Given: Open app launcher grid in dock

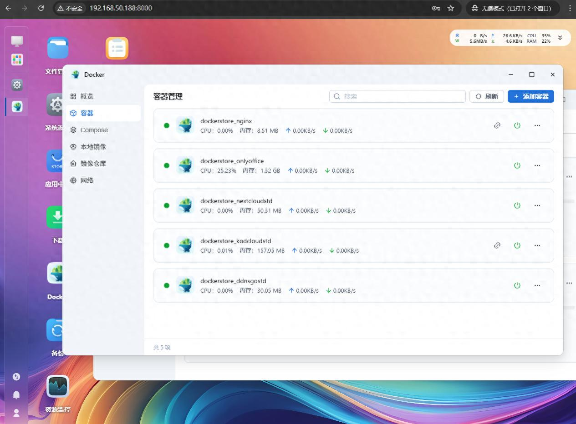Looking at the screenshot, I should click(17, 60).
